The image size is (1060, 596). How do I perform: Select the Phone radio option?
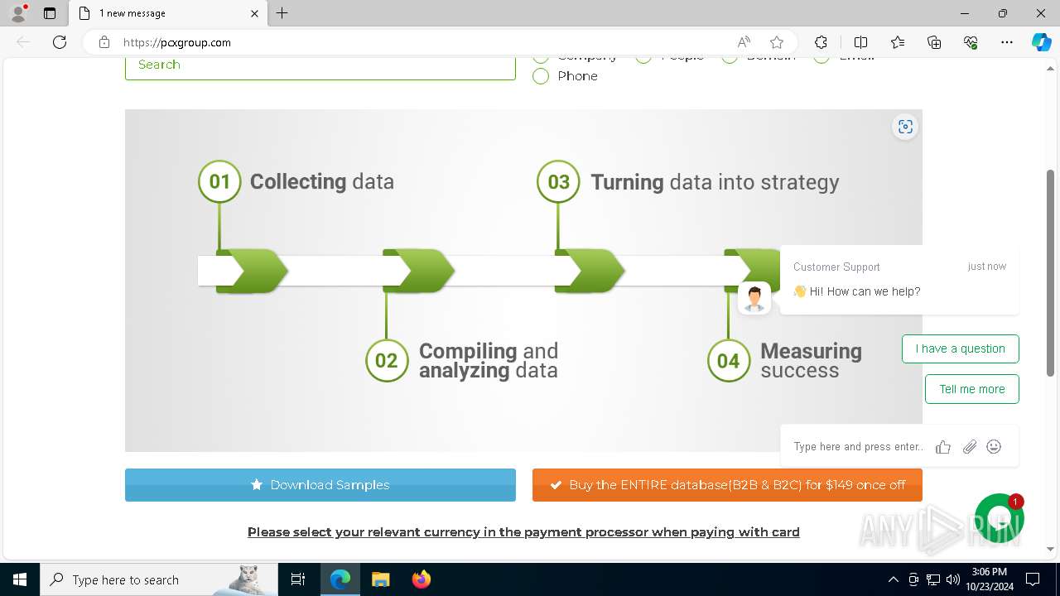pos(541,76)
